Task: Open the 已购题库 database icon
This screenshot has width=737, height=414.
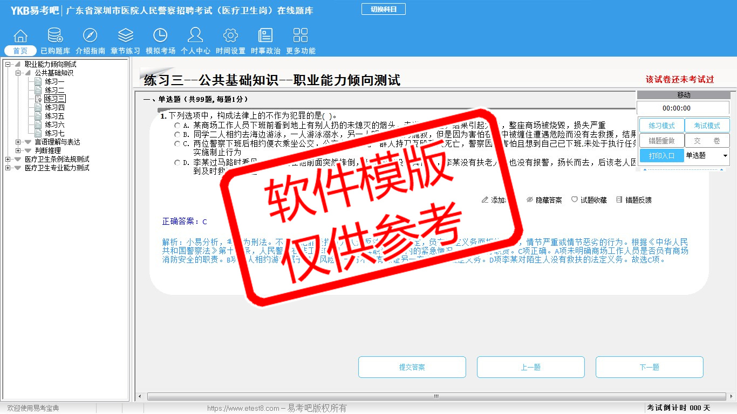Action: tap(55, 36)
